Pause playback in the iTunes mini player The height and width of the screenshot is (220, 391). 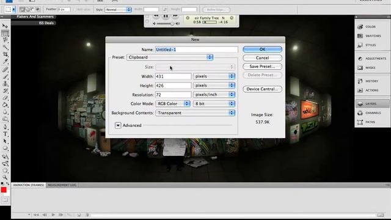[166, 16]
